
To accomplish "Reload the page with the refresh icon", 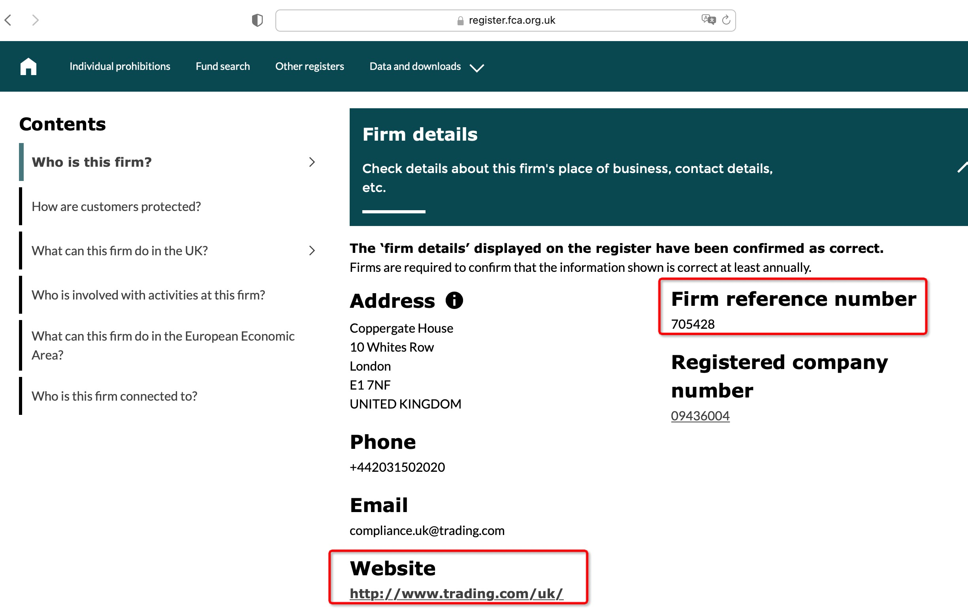I will (x=726, y=20).
